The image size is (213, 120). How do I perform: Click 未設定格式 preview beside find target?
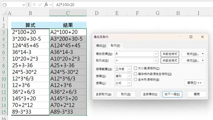pos(170,54)
